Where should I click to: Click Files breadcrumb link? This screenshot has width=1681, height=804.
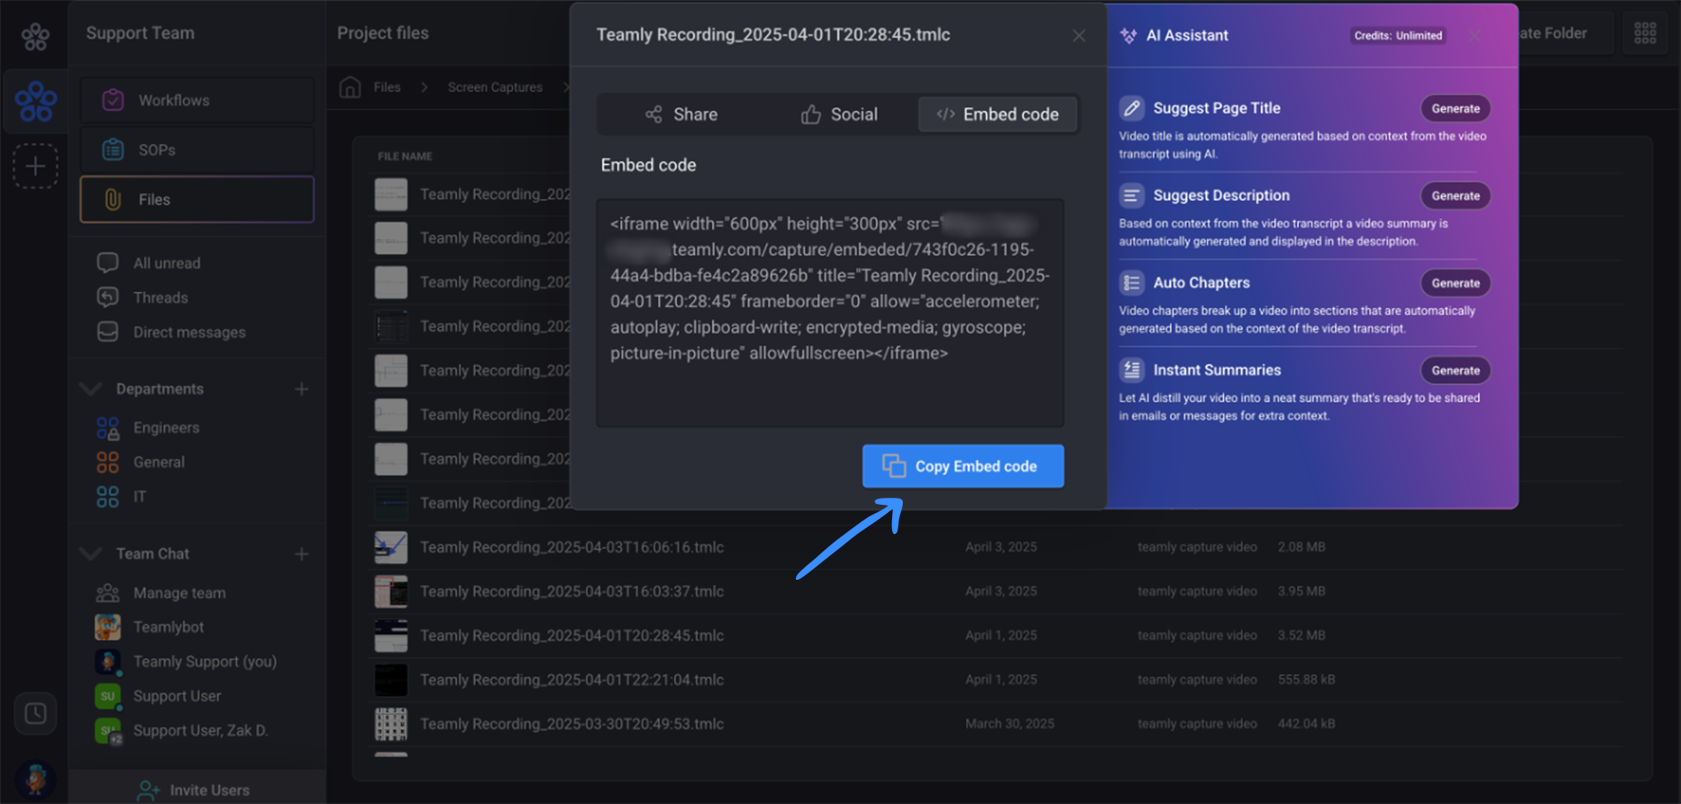tap(386, 86)
